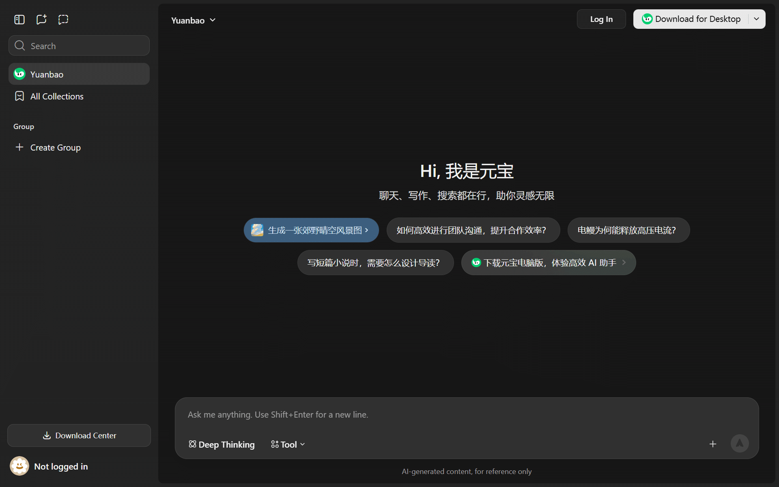Expand the Tool menu
The height and width of the screenshot is (487, 779).
click(x=288, y=444)
